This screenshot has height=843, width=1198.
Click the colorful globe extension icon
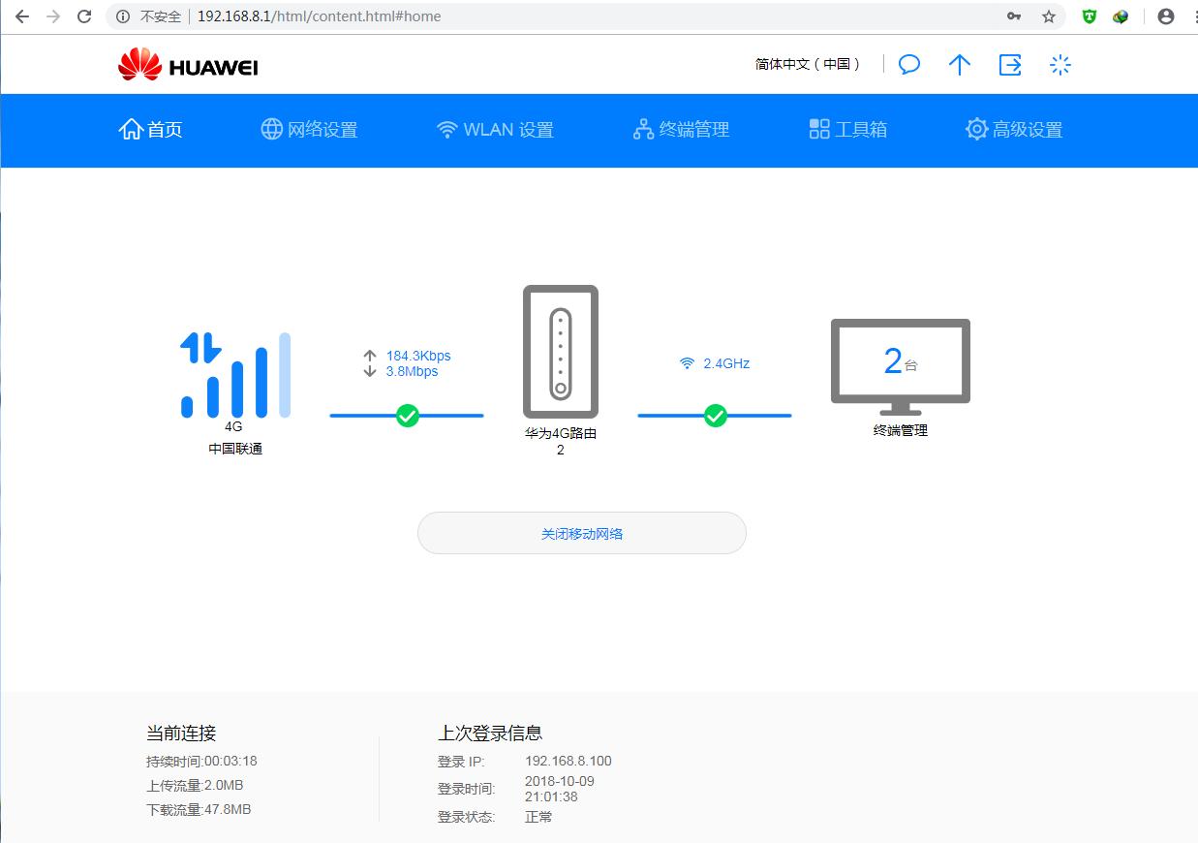tap(1121, 16)
